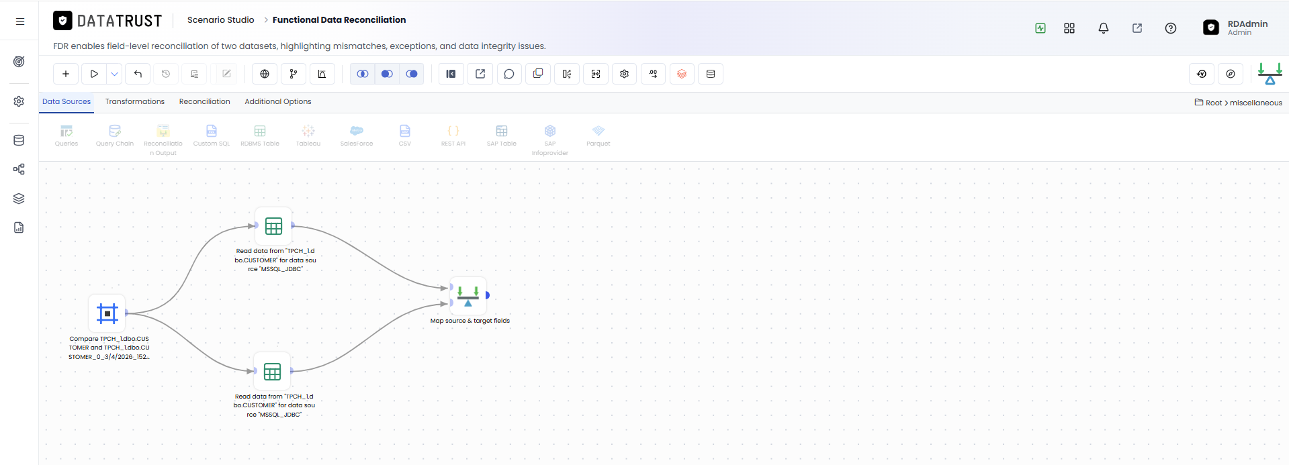Toggle the third join-mode circles button
Image resolution: width=1289 pixels, height=465 pixels.
tap(412, 74)
